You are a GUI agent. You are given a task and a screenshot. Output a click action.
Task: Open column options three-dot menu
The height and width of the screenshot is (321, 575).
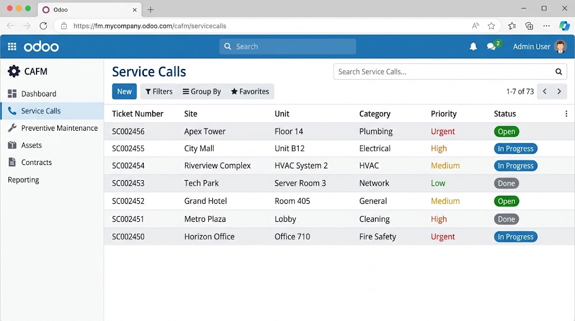point(566,114)
